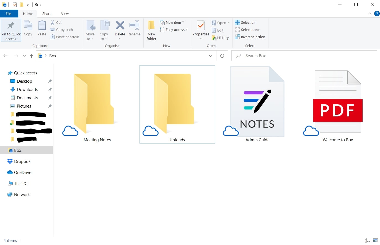This screenshot has width=380, height=245.
Task: Select the Uploads folder
Action: (x=177, y=105)
